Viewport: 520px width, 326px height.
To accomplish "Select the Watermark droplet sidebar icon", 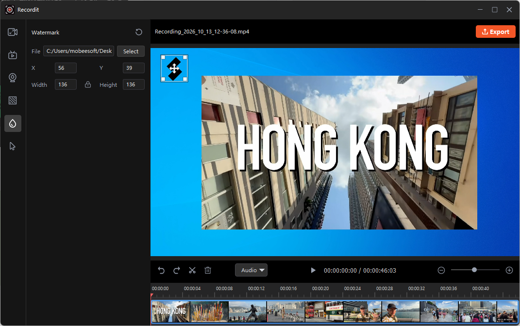I will (x=13, y=124).
